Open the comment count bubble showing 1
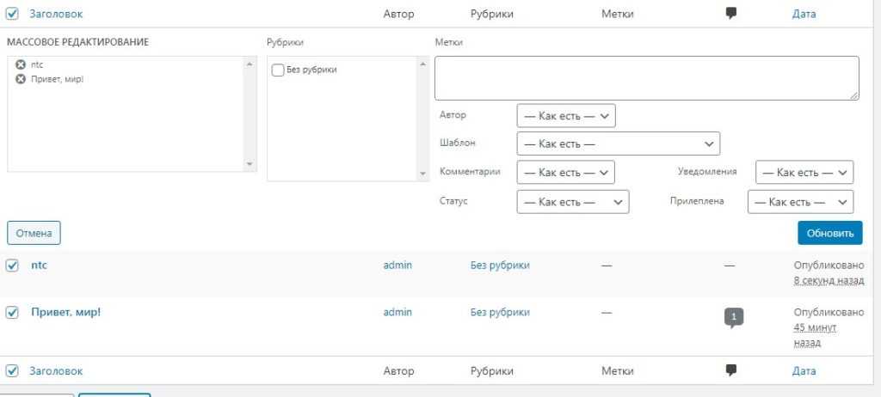This screenshot has height=397, width=881. (733, 317)
